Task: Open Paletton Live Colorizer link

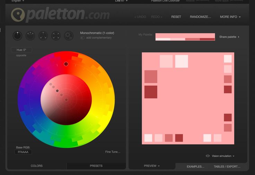Action: (x=165, y=1)
